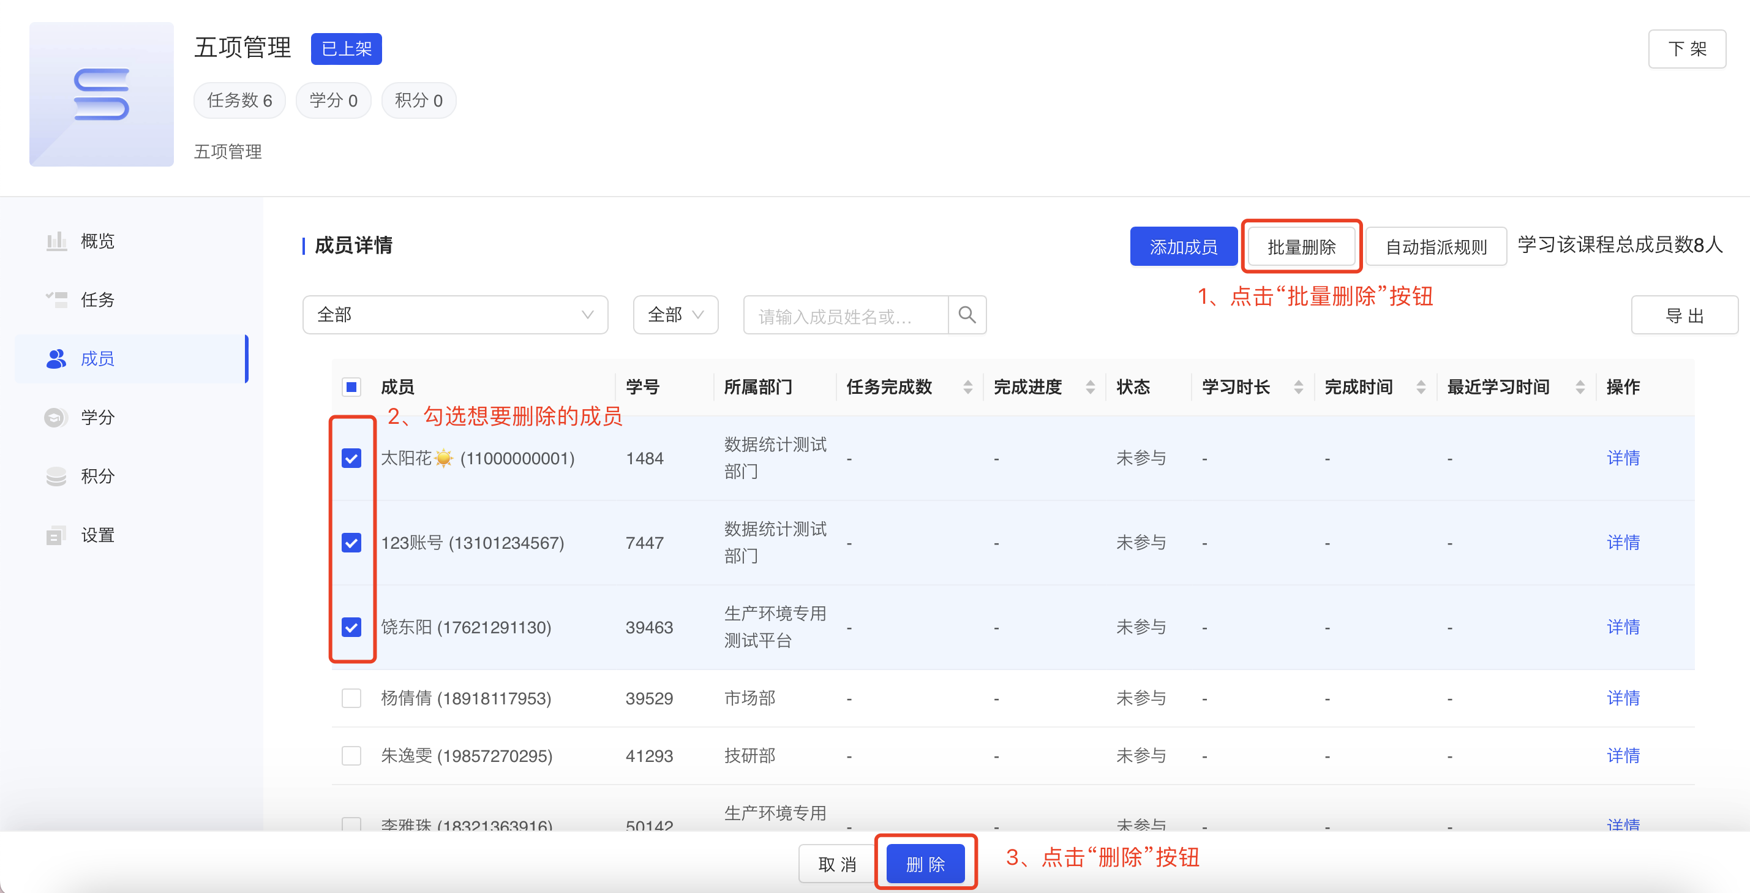Click the 成员 column header

(397, 387)
